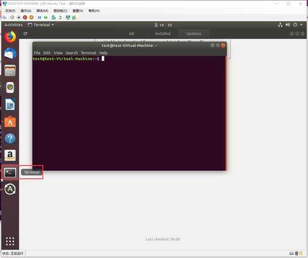Open the 帮助(H) menu
This screenshot has width=308, height=258.
[94, 11]
